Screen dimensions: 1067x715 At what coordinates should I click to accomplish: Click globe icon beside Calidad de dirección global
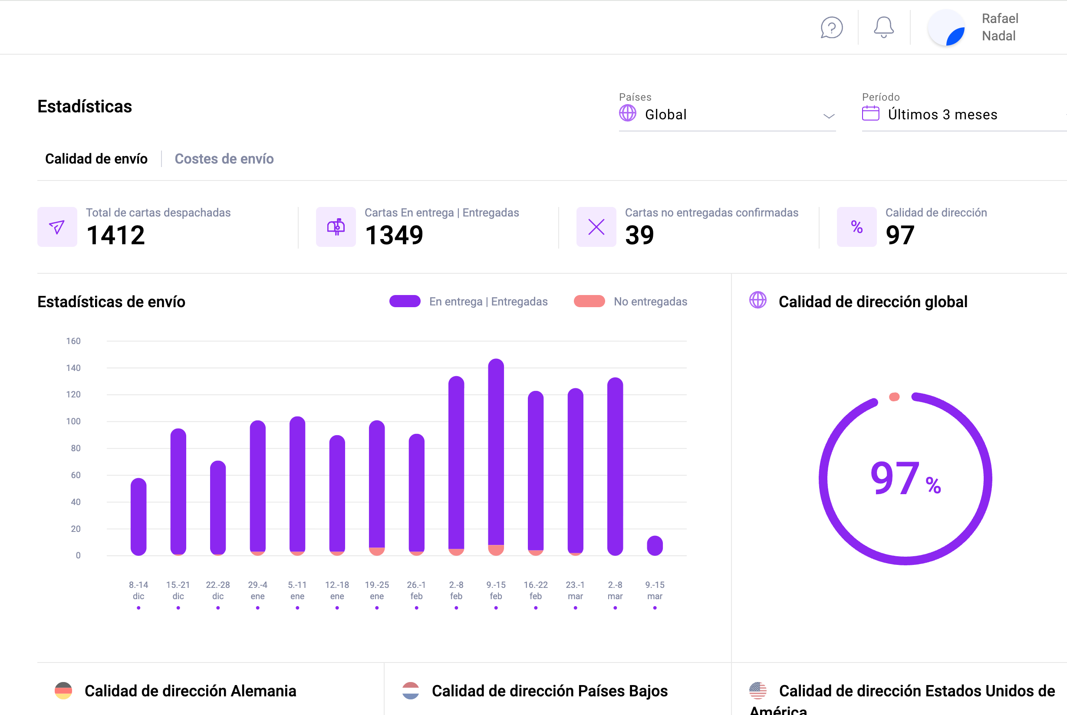[758, 301]
